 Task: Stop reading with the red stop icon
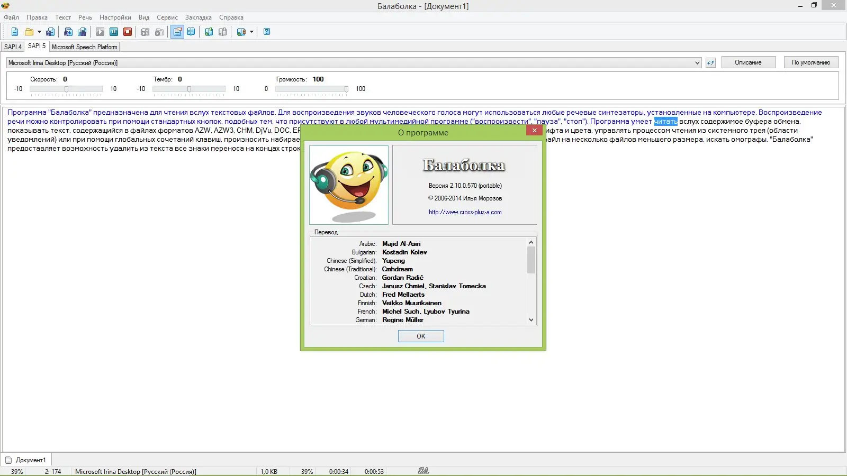point(128,32)
